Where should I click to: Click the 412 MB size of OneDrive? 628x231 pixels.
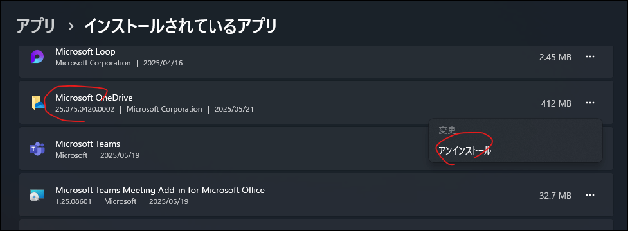point(556,103)
